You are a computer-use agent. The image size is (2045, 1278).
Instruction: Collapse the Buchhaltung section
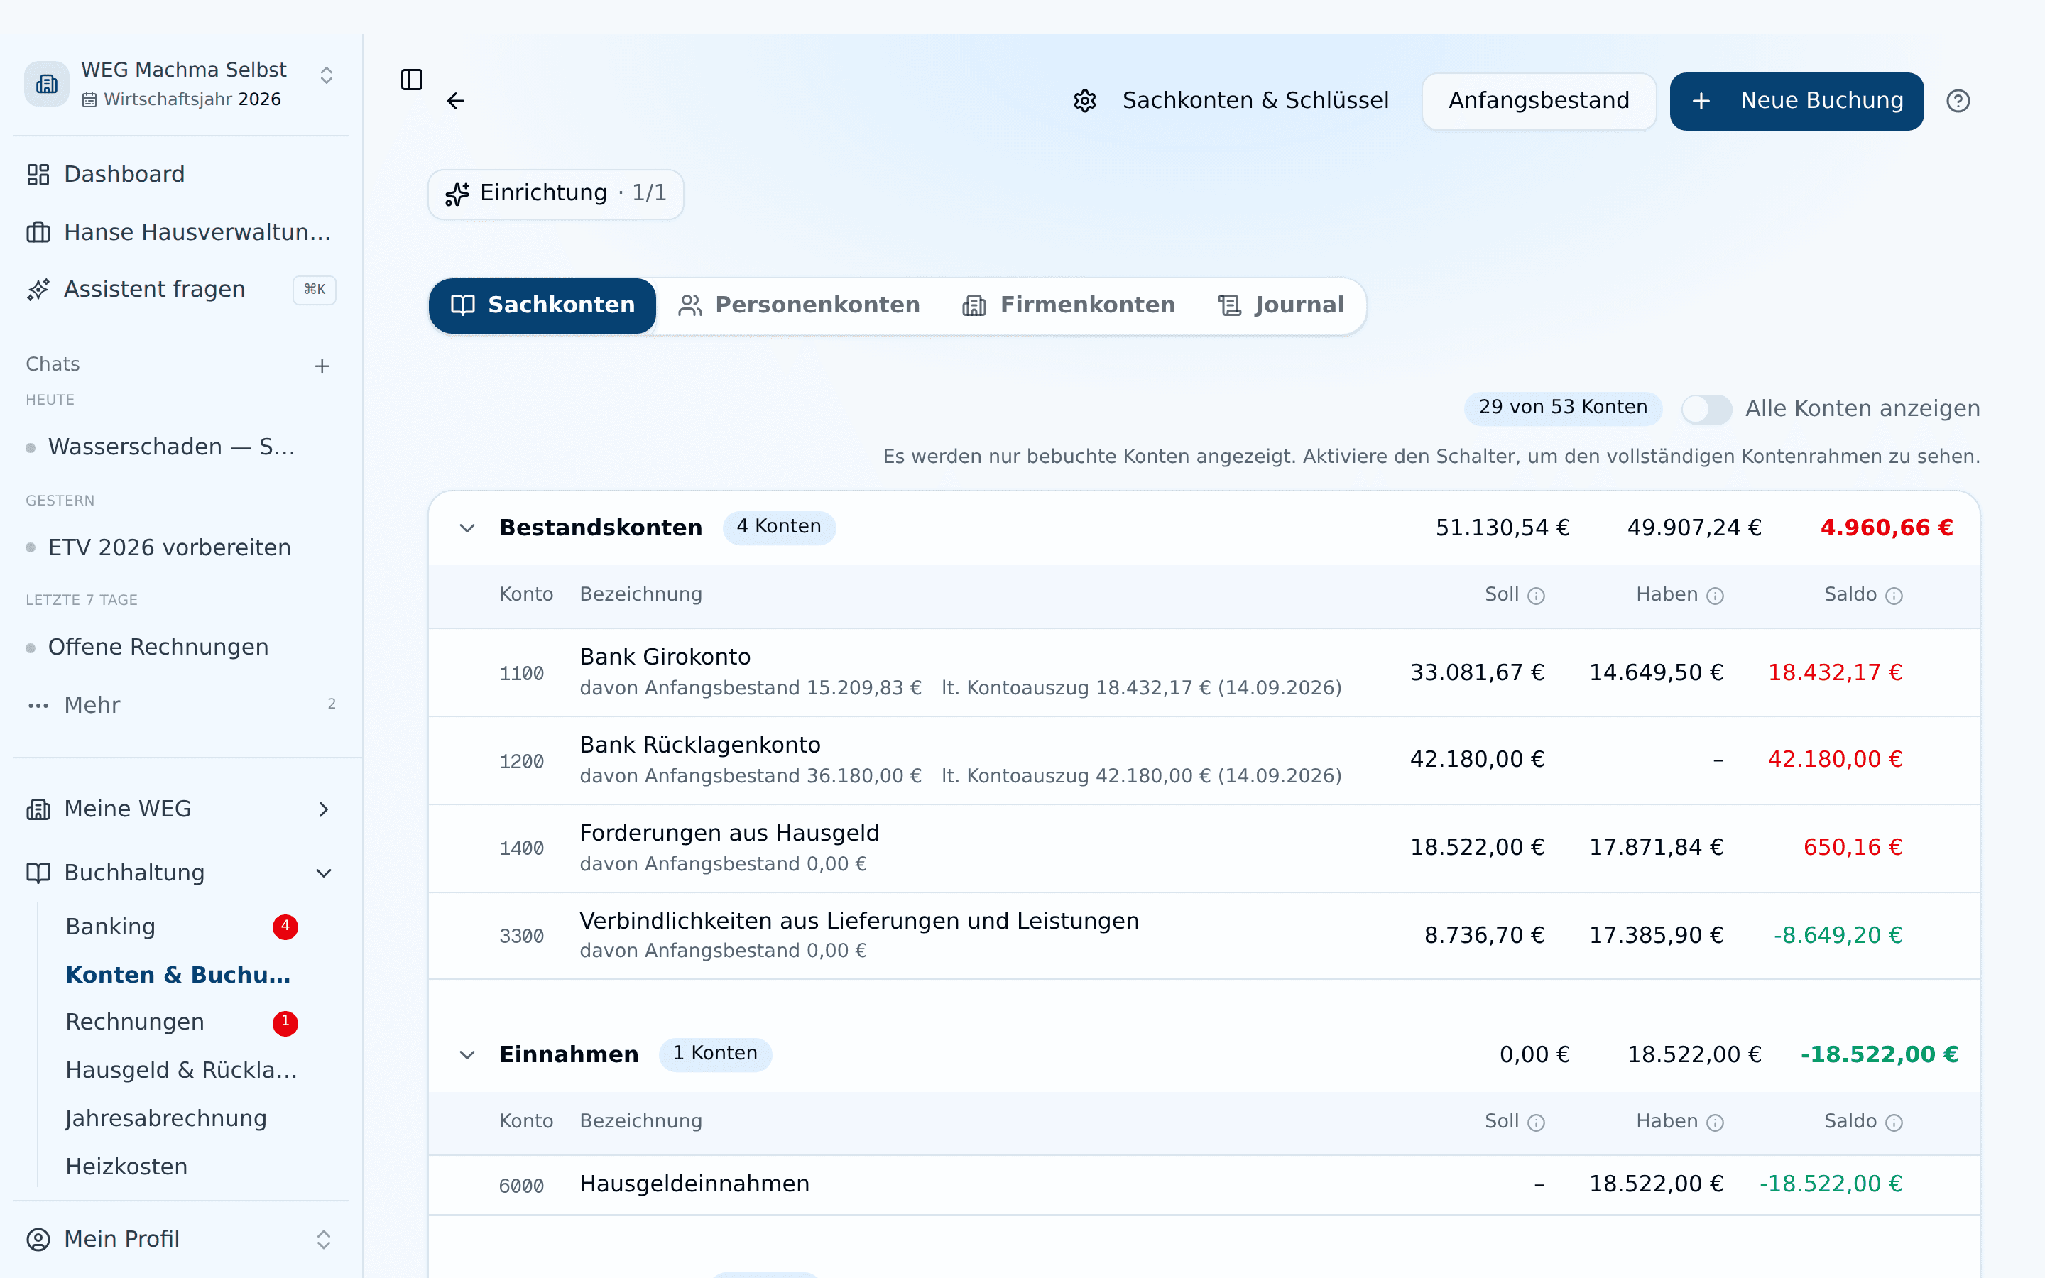coord(181,873)
